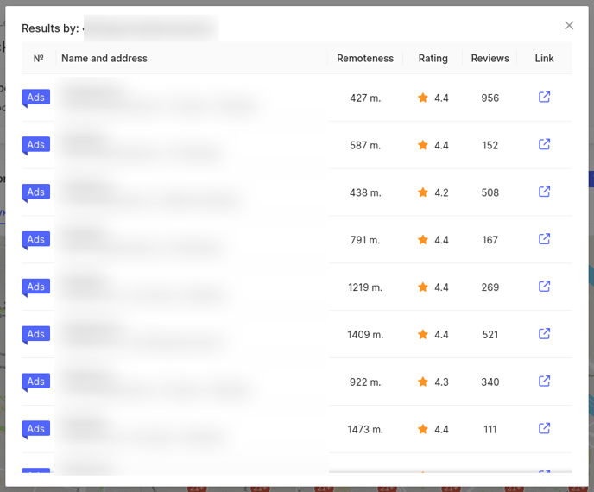Open external link for 167 reviews row

pyautogui.click(x=544, y=239)
